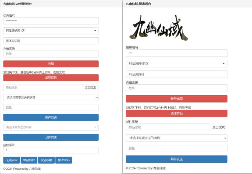The width and height of the screenshot is (252, 174).
Task: Click 邮件发送 button in 玩家后台
Action: coord(177,159)
